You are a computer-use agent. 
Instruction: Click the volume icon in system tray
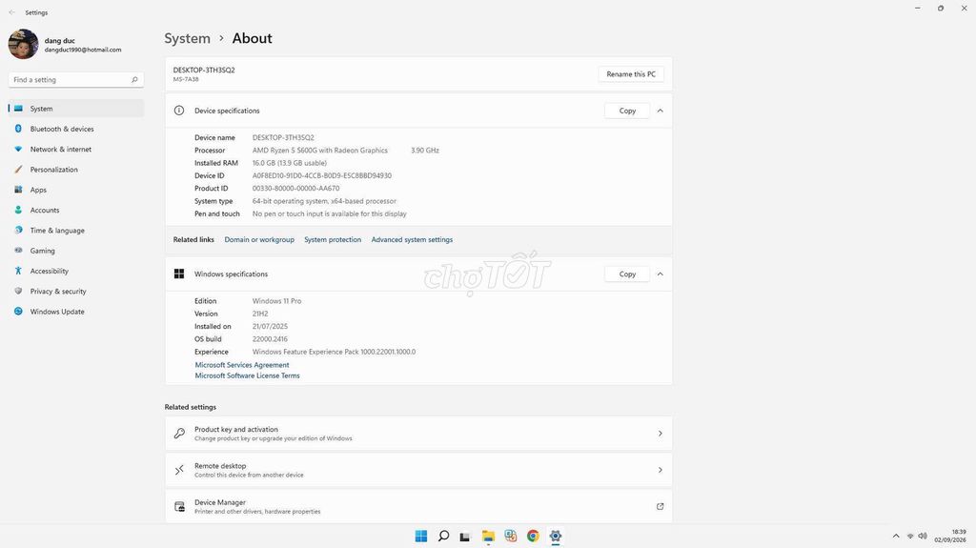pos(923,537)
